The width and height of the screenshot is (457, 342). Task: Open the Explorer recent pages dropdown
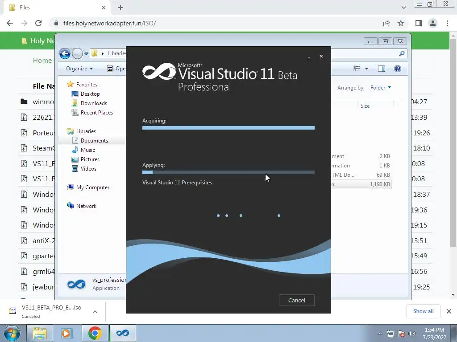point(86,54)
